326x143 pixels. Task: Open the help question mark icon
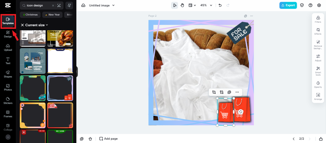coord(310,5)
